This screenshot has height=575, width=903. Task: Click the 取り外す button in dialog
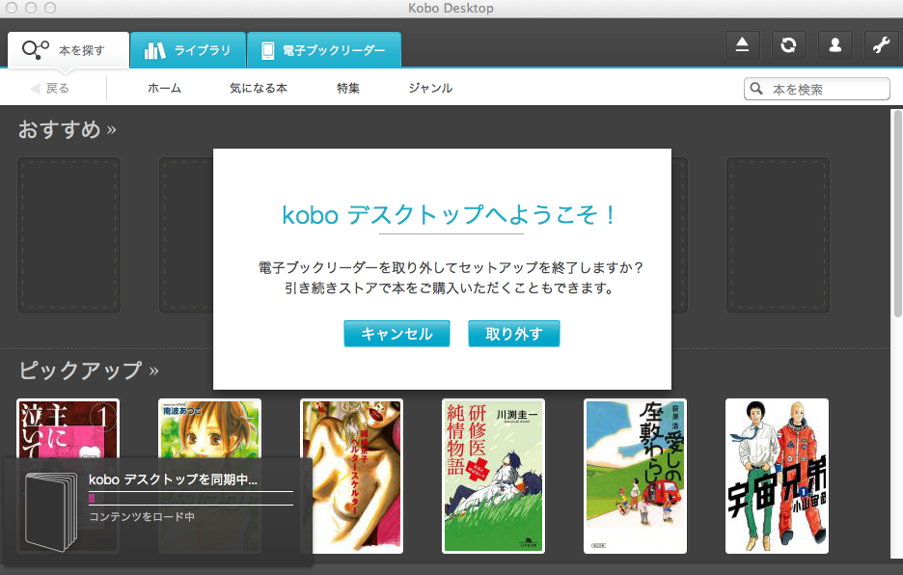point(513,334)
